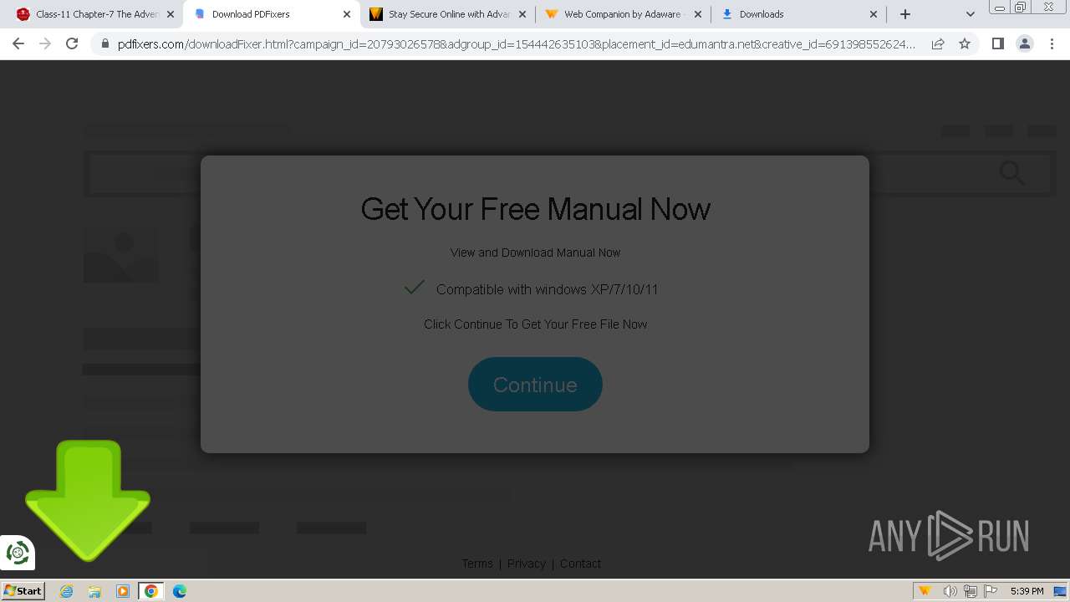Open the volume speaker tray icon
The image size is (1070, 602).
(x=950, y=591)
